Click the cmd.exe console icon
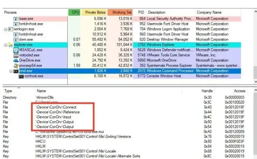Viewport: 257px width, 159px height. click(x=16, y=71)
